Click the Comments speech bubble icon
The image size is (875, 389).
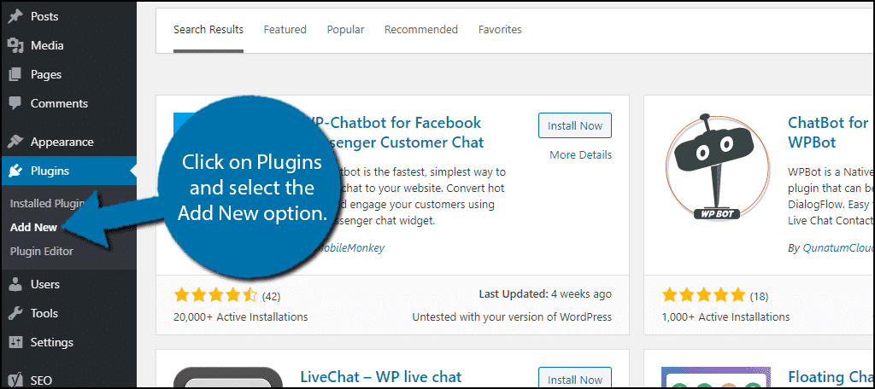15,104
